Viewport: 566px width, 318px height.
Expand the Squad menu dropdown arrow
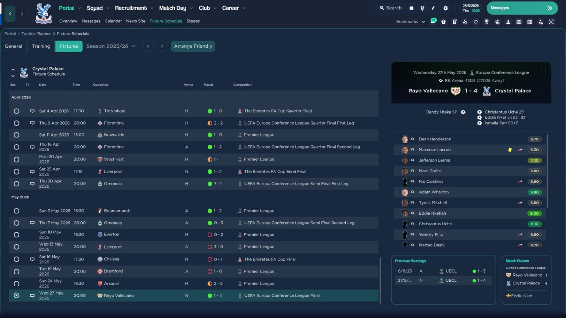[x=107, y=8]
